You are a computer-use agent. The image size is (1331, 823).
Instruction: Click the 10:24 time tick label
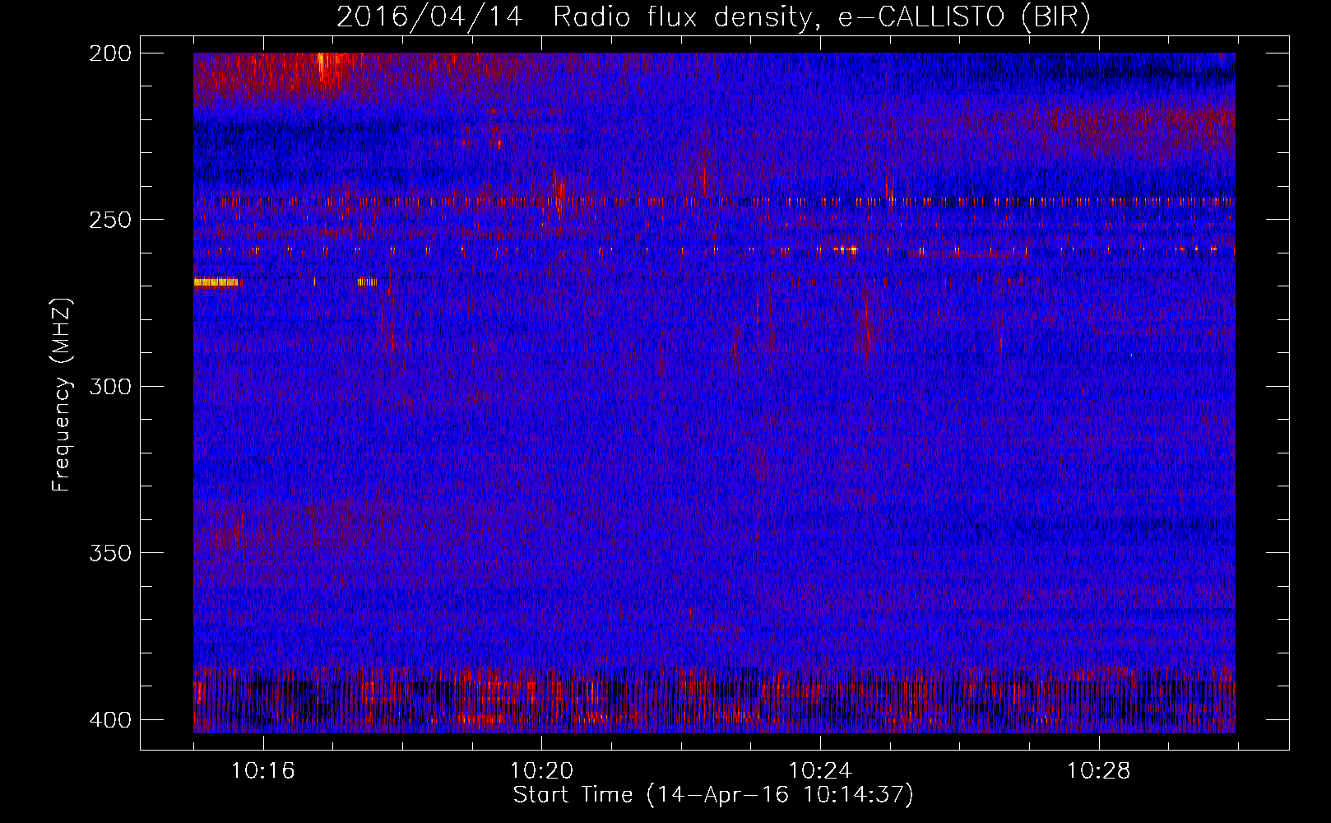pos(820,770)
